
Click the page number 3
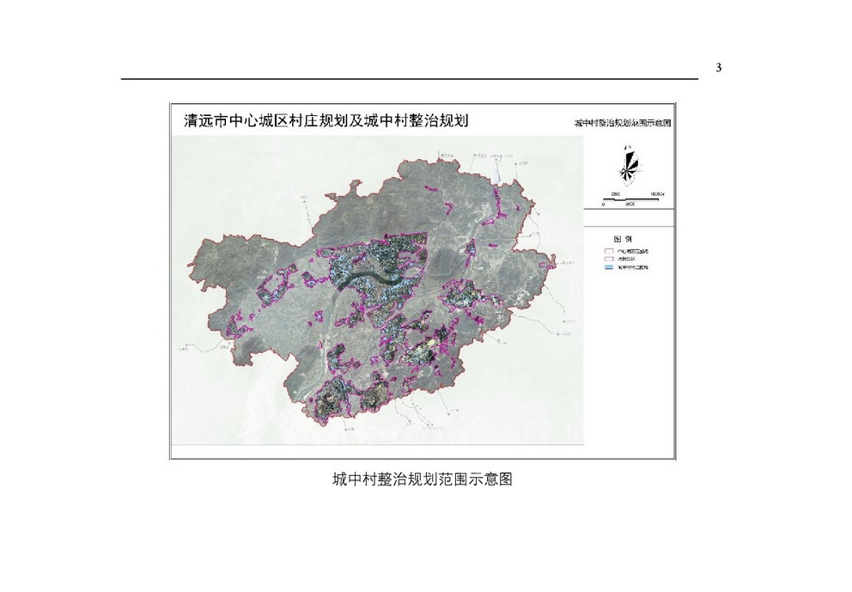718,68
